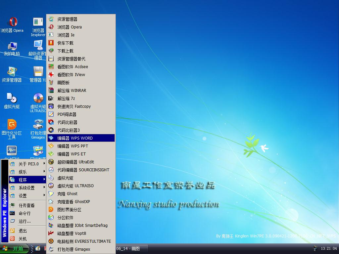Viewport: 339px width, 254px height.
Task: Click the UltraEdit UE icon
Action: pos(51,162)
